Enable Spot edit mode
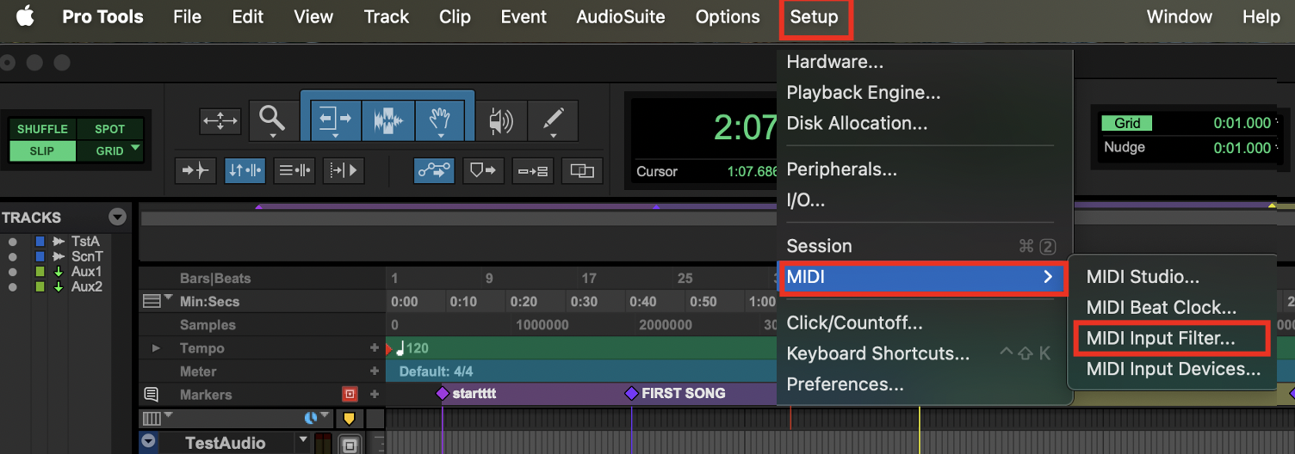 pos(109,129)
